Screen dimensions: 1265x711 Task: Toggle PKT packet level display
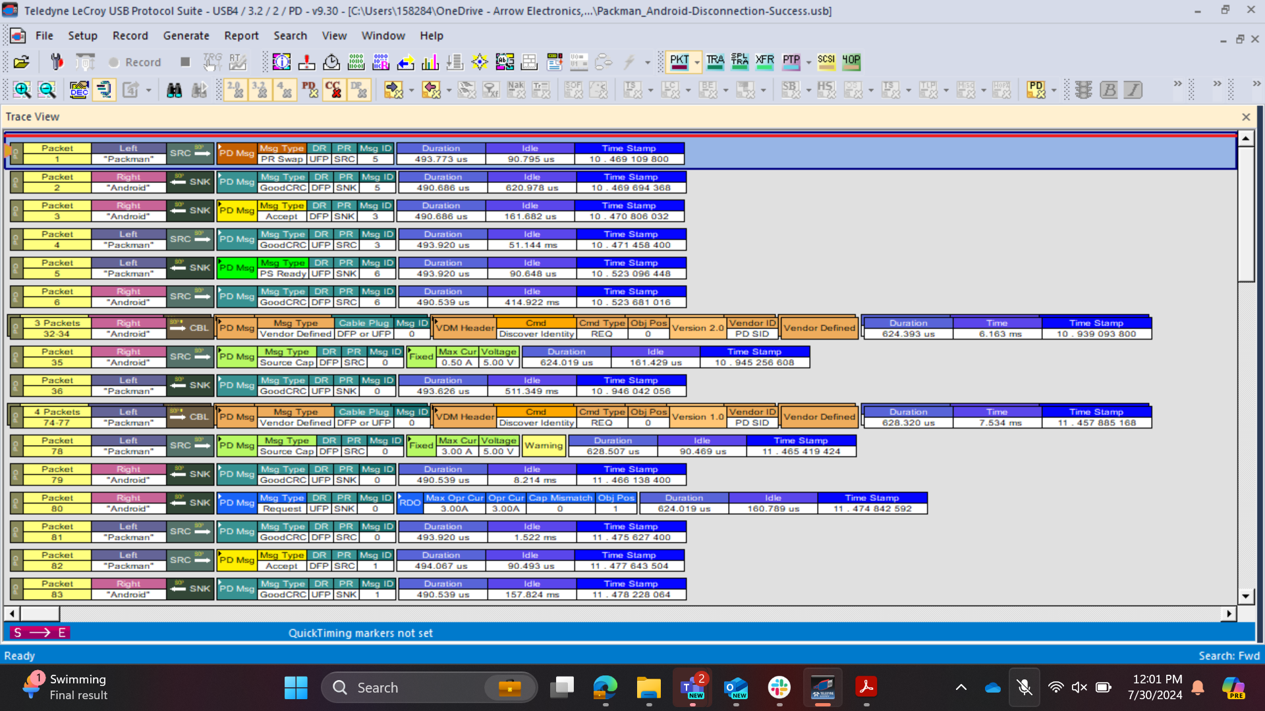pyautogui.click(x=679, y=62)
